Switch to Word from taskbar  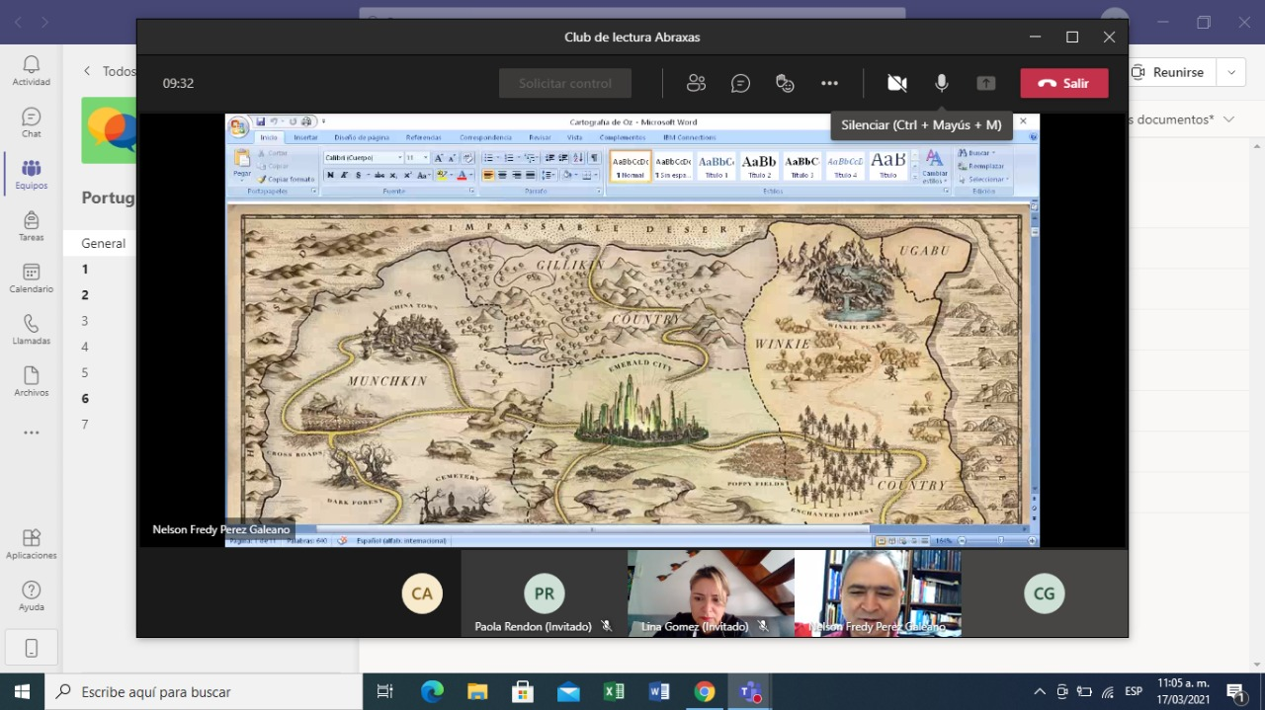[x=659, y=691]
